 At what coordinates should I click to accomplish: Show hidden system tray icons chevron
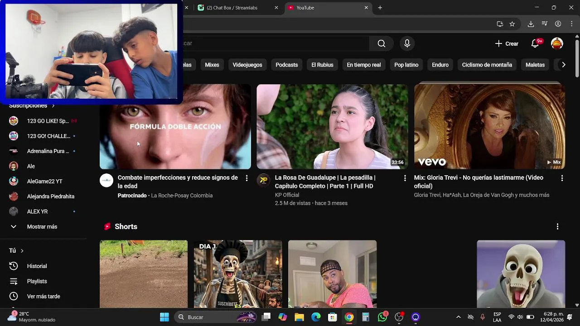point(458,317)
